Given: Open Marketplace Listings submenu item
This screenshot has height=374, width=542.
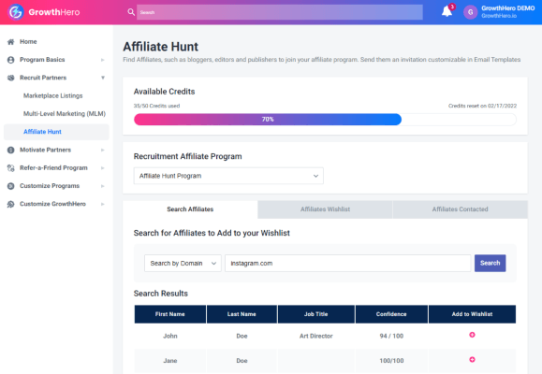Looking at the screenshot, I should (x=52, y=95).
